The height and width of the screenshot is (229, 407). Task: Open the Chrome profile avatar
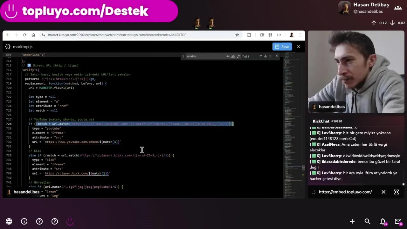pos(291,35)
